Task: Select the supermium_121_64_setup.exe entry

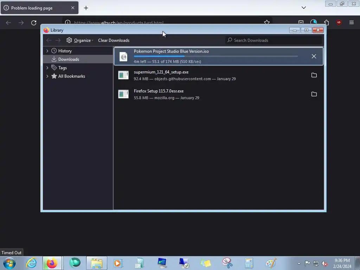Action: pyautogui.click(x=218, y=75)
